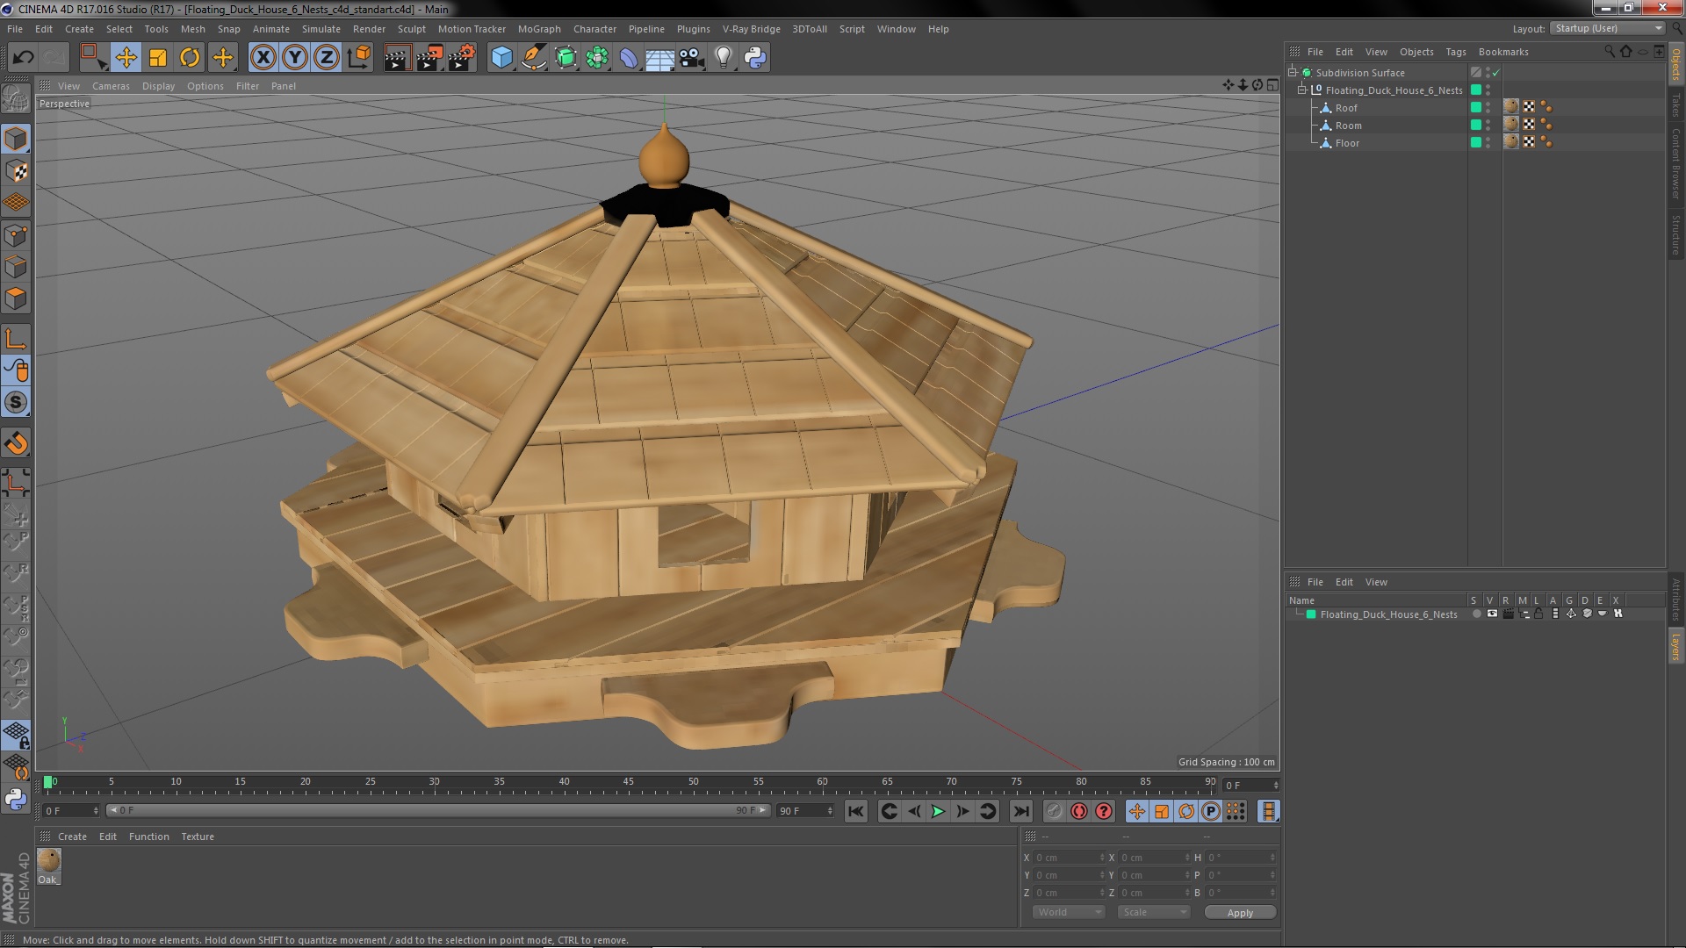Screen dimensions: 1686x948
Task: Open the MoGraph Array modeling icon
Action: click(597, 58)
